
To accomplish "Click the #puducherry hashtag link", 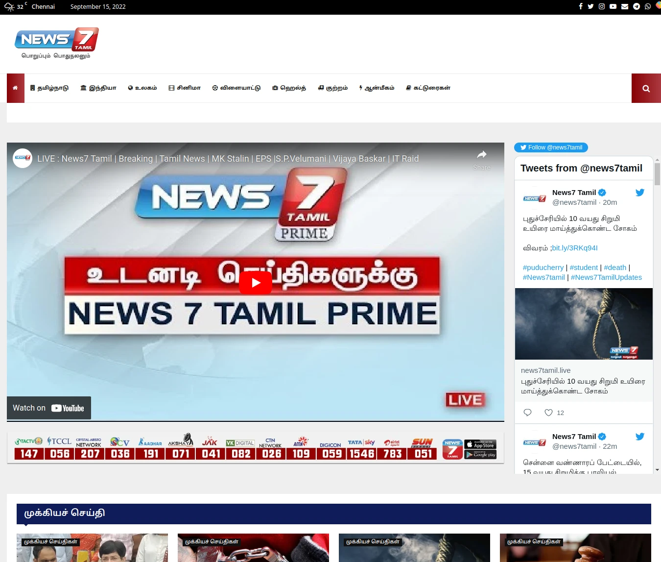I will pos(543,268).
